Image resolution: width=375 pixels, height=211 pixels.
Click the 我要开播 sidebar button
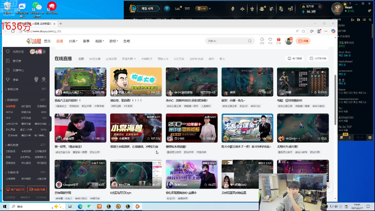[x=37, y=189]
